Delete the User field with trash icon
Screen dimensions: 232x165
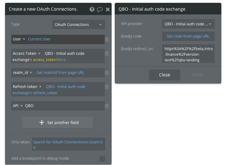pyautogui.click(x=107, y=39)
